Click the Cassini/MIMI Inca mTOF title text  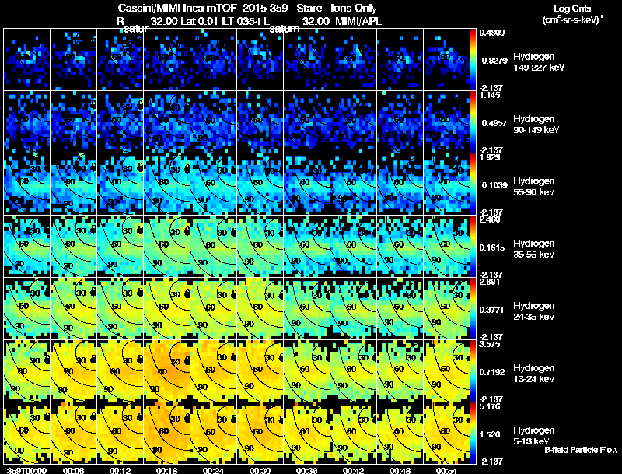[177, 9]
